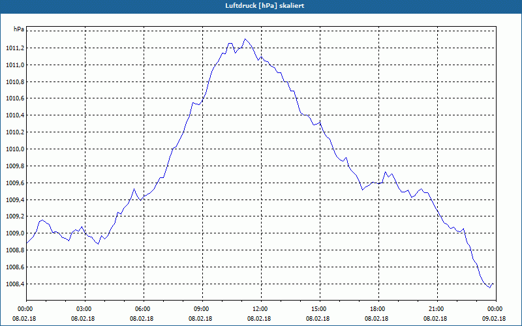This screenshot has width=522, height=326.
Task: Select the 09:00 time axis label
Action: tap(202, 309)
